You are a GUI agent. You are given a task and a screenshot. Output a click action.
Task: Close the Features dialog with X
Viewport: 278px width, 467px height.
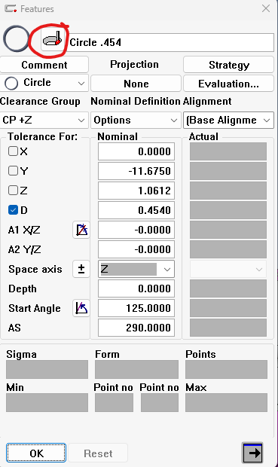tap(266, 8)
